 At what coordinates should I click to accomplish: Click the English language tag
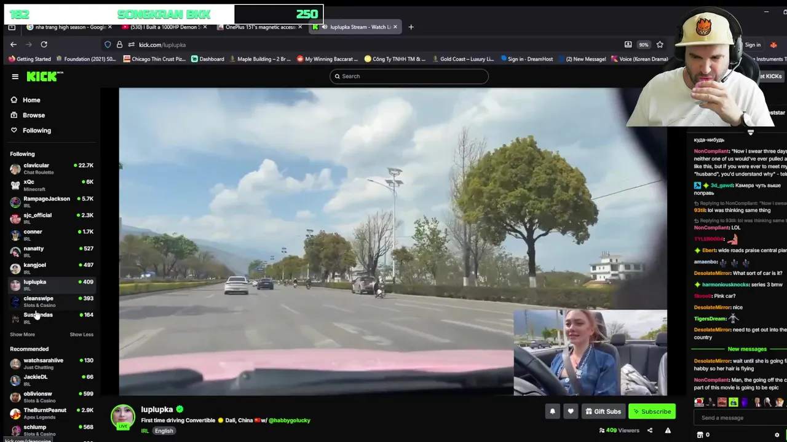point(164,431)
